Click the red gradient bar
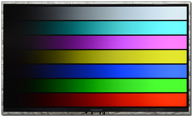 click(95, 100)
